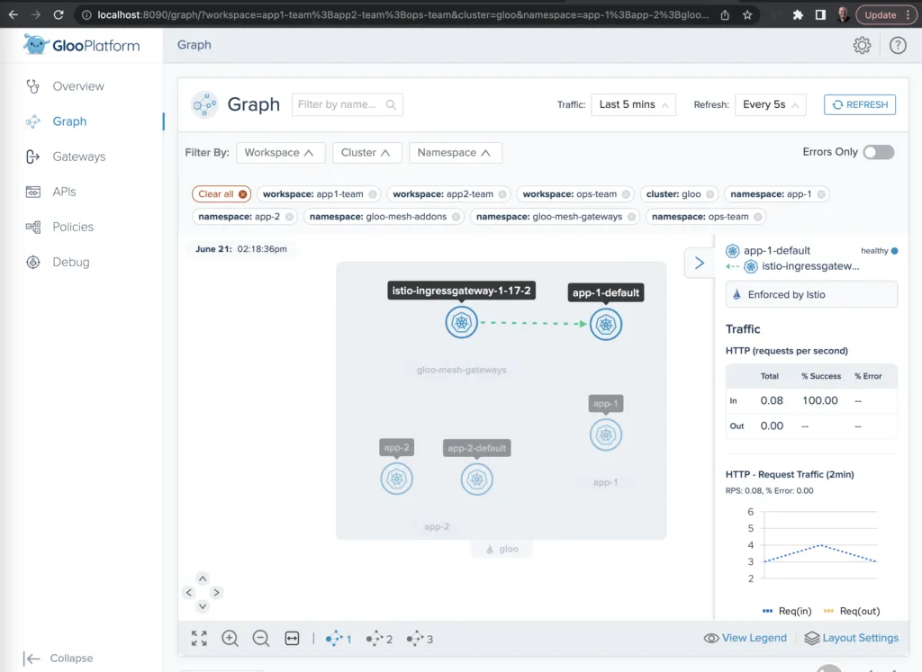Viewport: 922px width, 672px height.
Task: Expand the Cluster filter dropdown
Action: coord(367,153)
